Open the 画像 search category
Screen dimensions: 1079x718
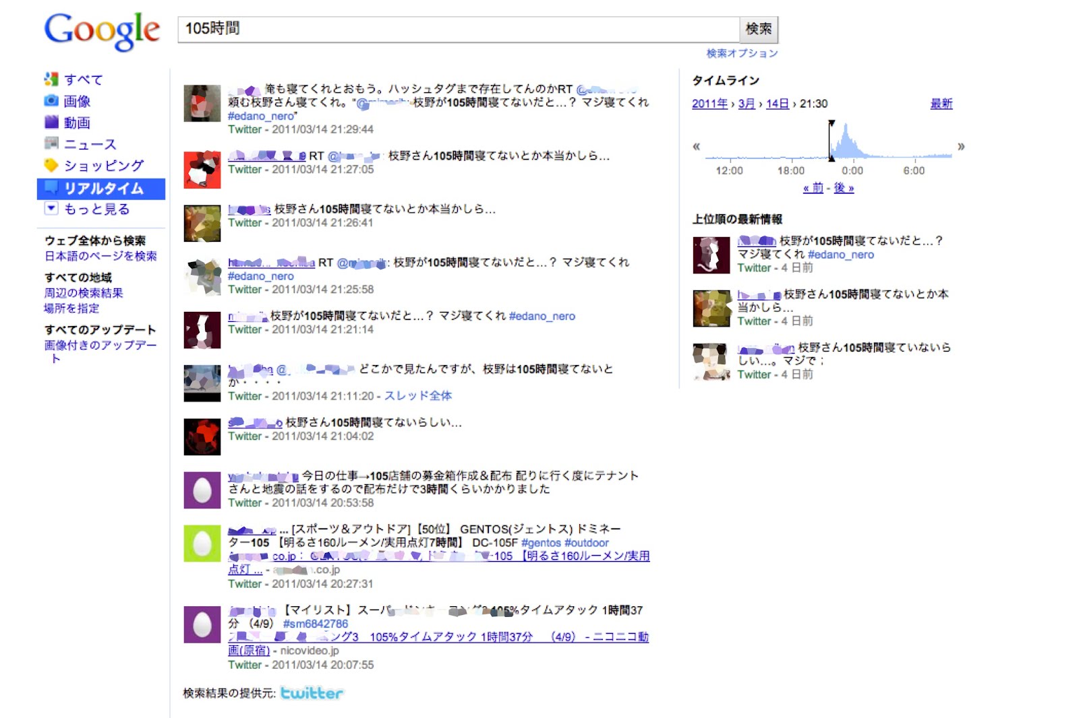(x=77, y=101)
